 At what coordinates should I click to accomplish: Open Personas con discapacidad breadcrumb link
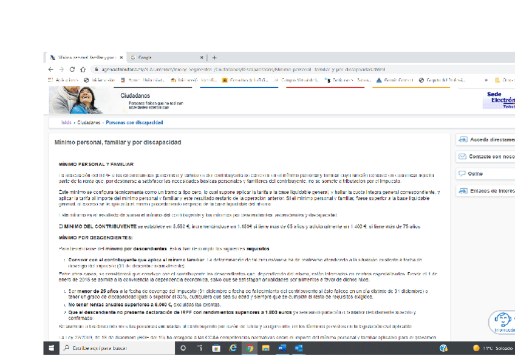134,123
